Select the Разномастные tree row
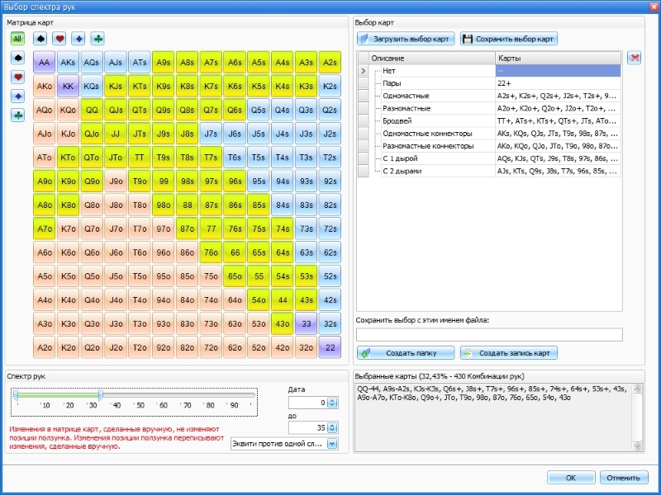The width and height of the screenshot is (661, 495). click(x=489, y=108)
